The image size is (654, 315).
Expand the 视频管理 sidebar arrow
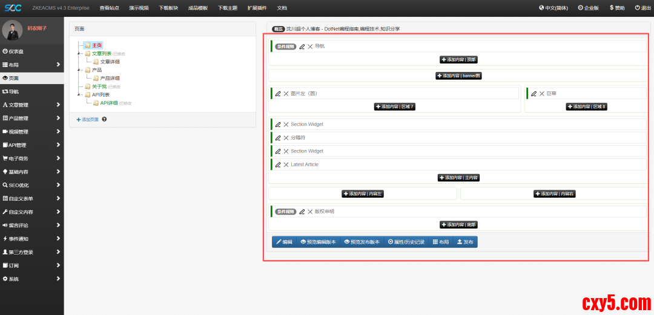point(58,132)
